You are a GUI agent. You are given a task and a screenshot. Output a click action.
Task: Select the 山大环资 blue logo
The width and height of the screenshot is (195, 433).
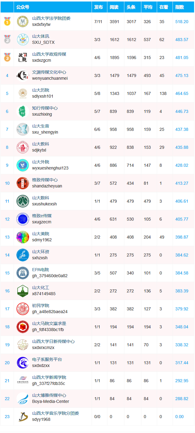tap(23, 255)
